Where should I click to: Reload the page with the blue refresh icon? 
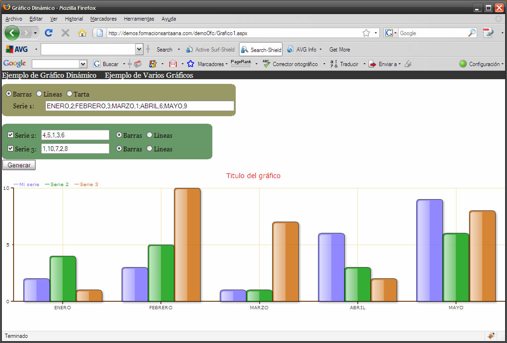pyautogui.click(x=49, y=33)
